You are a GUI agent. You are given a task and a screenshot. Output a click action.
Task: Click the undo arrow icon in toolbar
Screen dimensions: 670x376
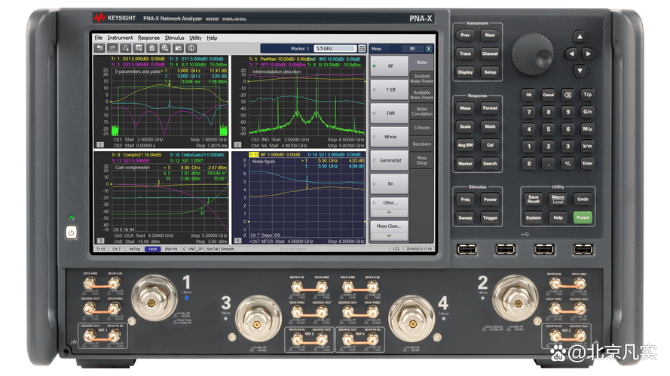(x=99, y=48)
